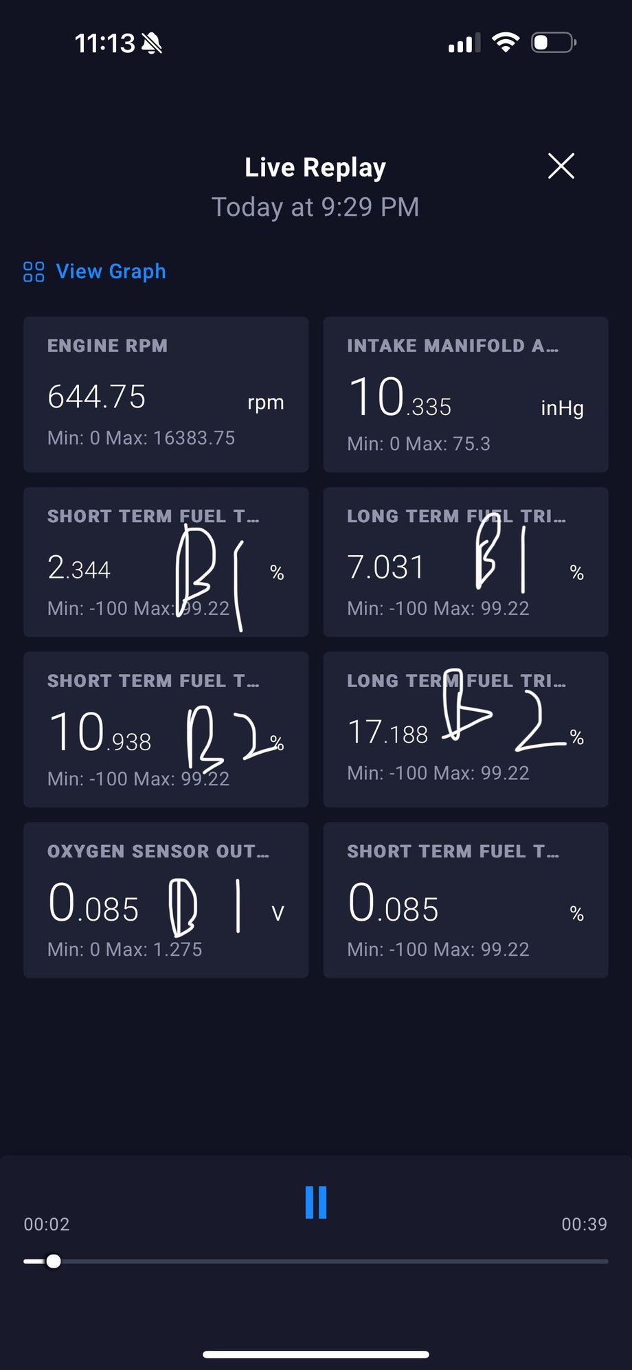The width and height of the screenshot is (632, 1370).
Task: Tap the battery indicator icon
Action: coord(553,43)
